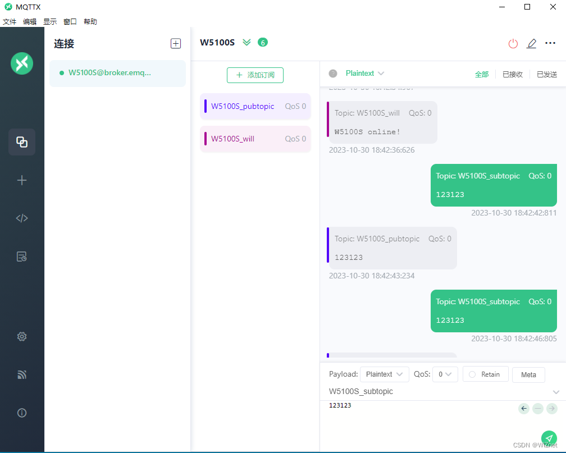Screen dimensions: 566x453
Task: Click the purple color bar on W5100S_will
Action: [x=206, y=139]
